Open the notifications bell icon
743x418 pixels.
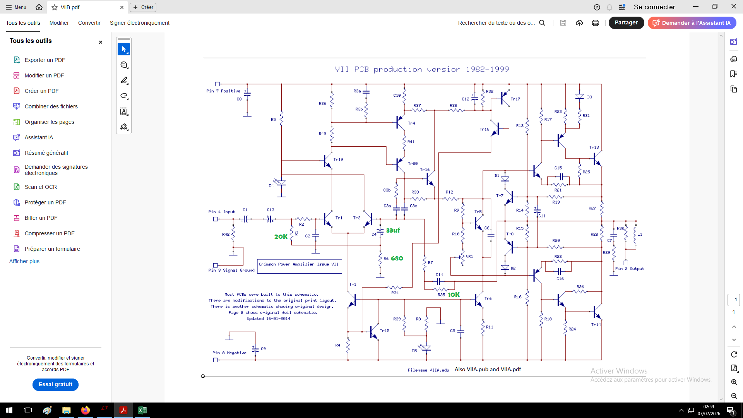point(609,7)
